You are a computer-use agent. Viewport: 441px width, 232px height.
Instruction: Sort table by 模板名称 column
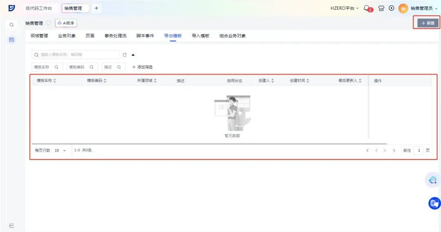(x=55, y=81)
